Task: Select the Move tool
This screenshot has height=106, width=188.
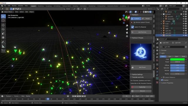Action: 3,25
